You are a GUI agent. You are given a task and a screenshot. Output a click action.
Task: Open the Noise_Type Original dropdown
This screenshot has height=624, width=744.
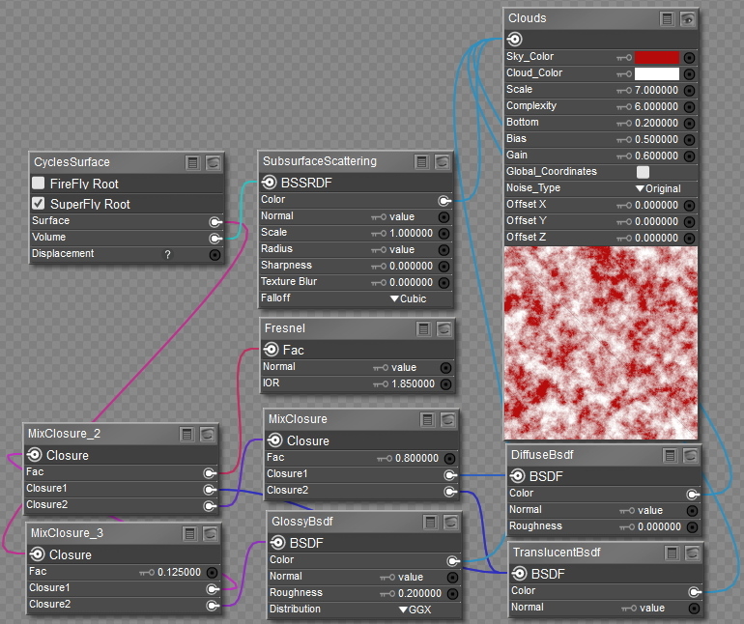[657, 188]
